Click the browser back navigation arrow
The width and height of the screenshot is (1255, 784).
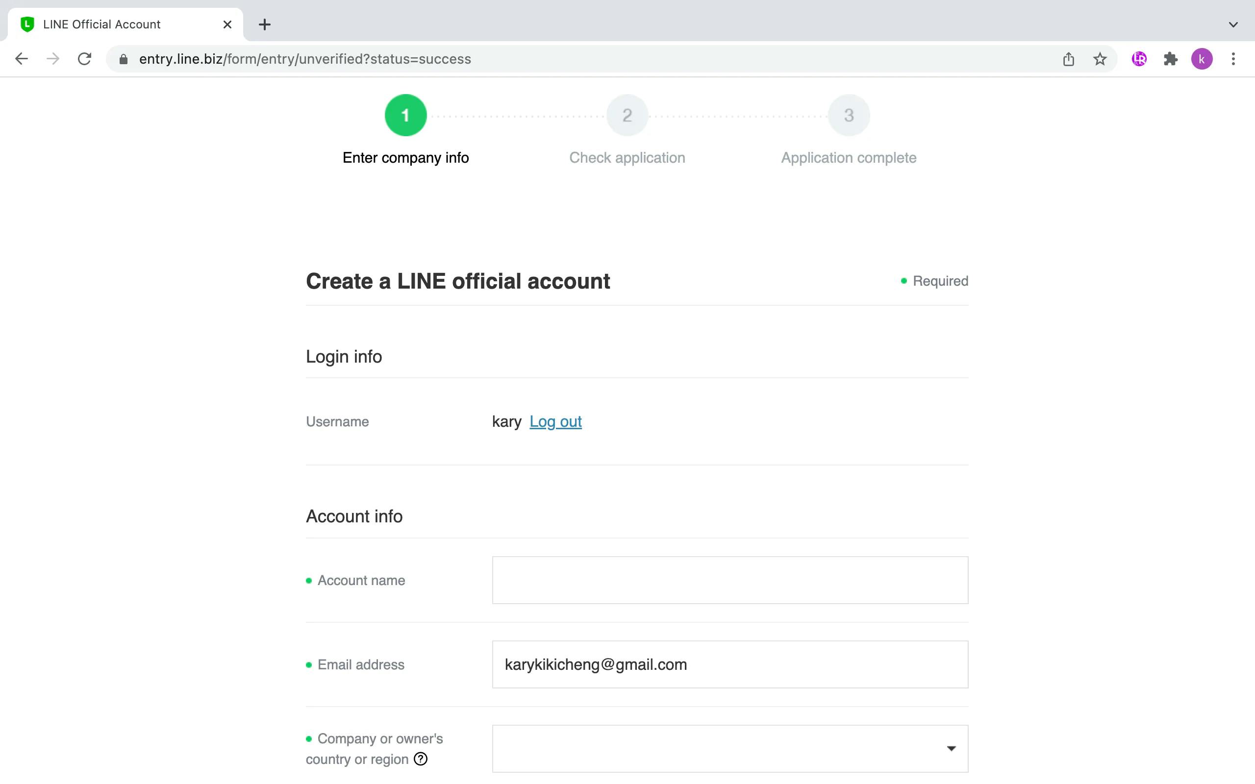click(20, 59)
